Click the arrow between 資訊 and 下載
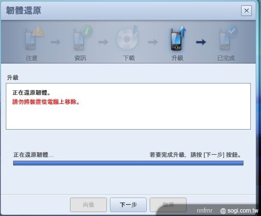The image size is (261, 216). tap(103, 42)
